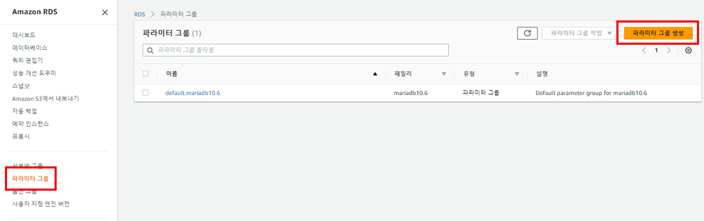Open 유형 column filter arrow

[x=517, y=74]
